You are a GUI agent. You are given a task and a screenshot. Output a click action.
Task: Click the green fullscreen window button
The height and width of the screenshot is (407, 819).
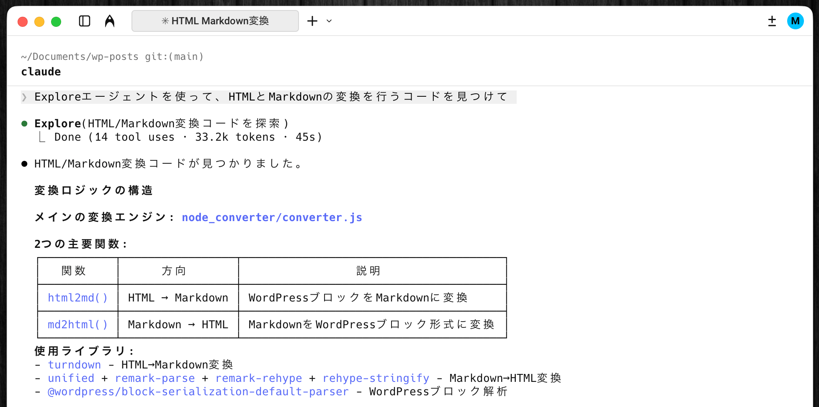[x=56, y=22]
